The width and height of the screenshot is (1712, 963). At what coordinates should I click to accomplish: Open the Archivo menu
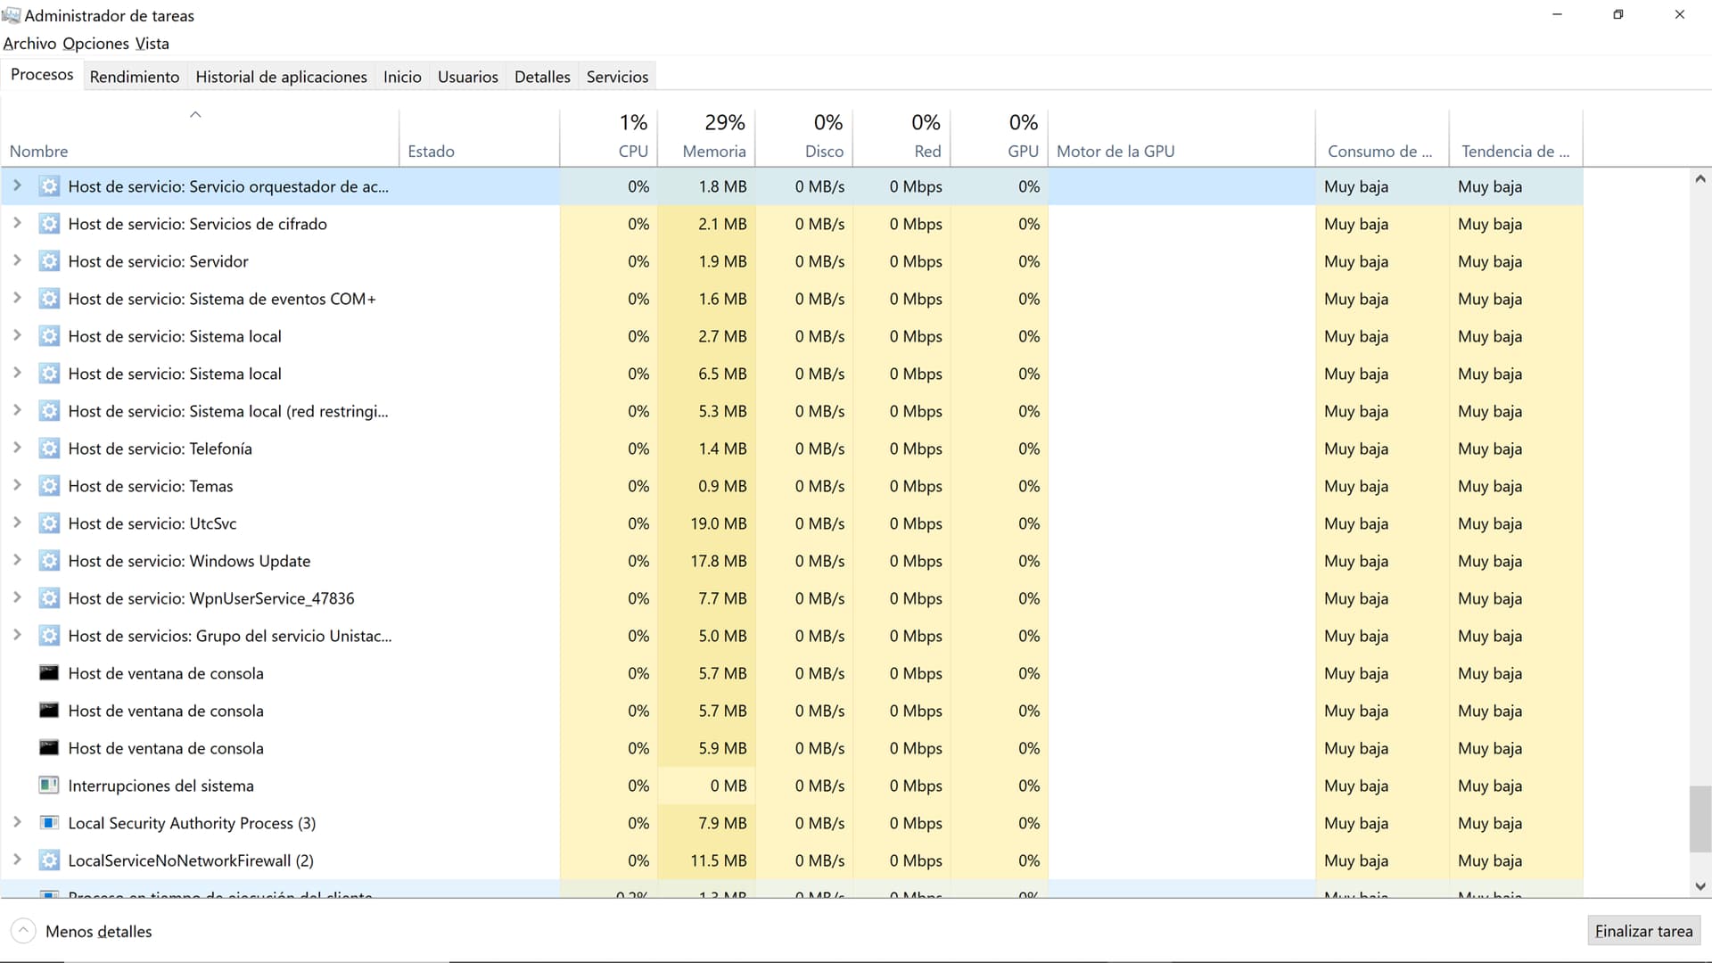point(29,44)
